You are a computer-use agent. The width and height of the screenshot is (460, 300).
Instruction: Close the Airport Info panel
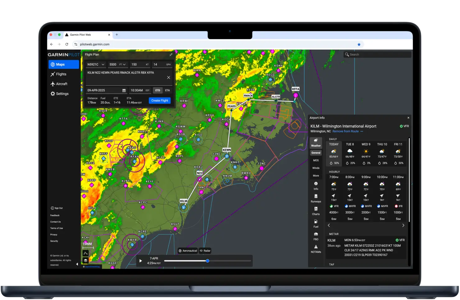pyautogui.click(x=408, y=118)
